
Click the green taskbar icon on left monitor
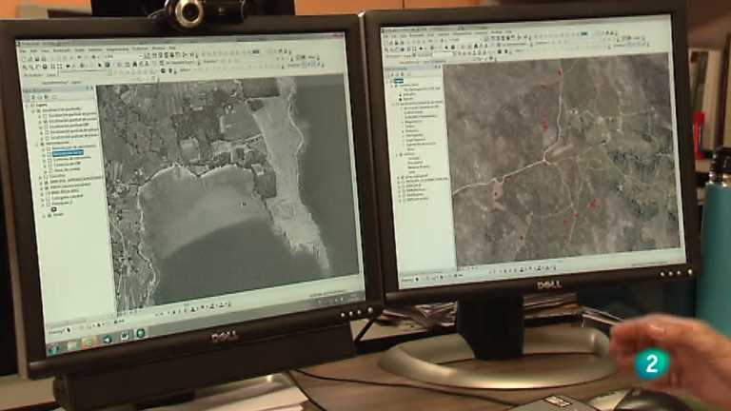141,333
